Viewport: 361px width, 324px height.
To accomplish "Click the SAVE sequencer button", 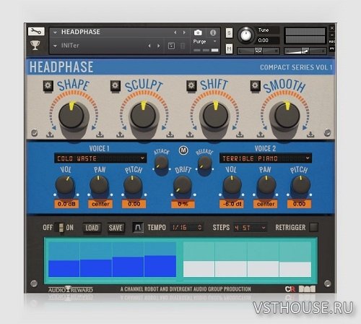I will click(116, 228).
